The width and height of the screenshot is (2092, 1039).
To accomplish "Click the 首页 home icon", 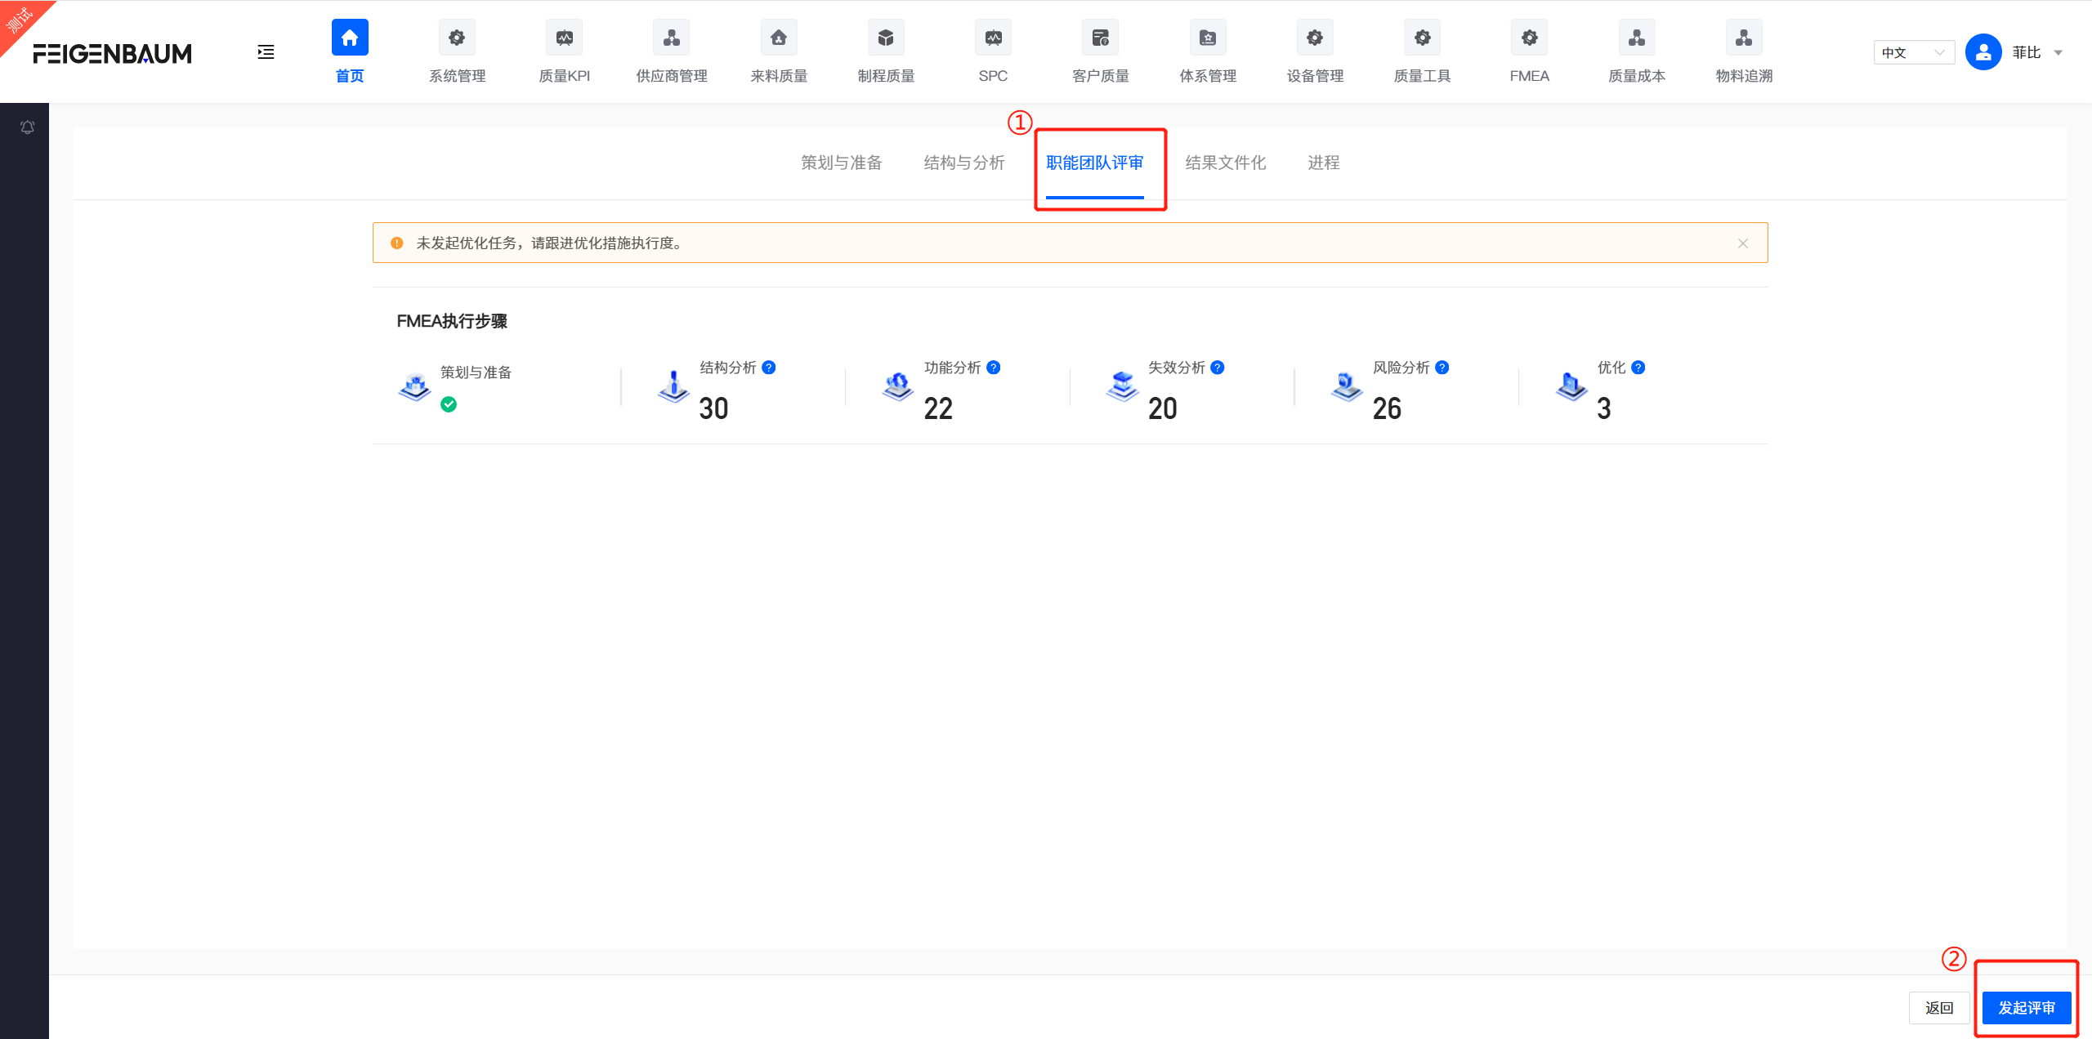I will [x=350, y=38].
